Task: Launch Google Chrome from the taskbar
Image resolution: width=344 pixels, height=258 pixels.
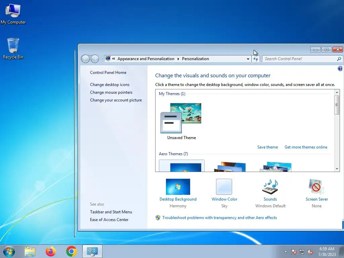Action: pyautogui.click(x=71, y=251)
